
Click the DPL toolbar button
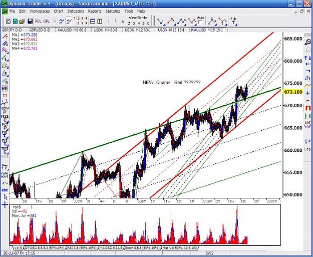[47, 21]
